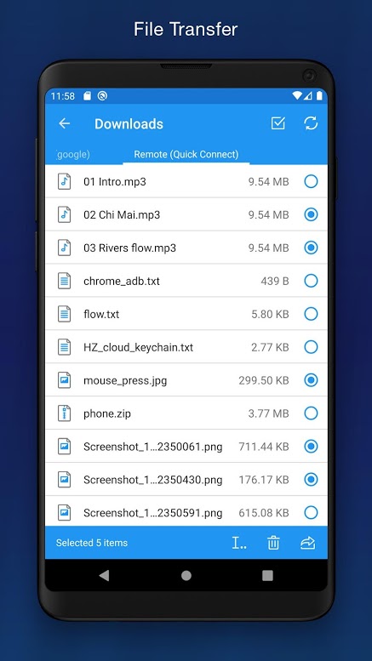Tap the 01 Intro.mp3 file name
This screenshot has height=661, width=372.
pos(115,182)
